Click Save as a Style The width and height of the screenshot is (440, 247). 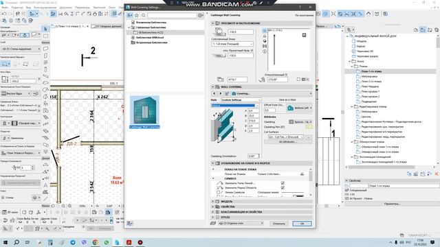tap(287, 99)
